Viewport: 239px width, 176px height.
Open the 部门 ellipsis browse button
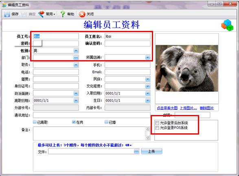point(76,58)
